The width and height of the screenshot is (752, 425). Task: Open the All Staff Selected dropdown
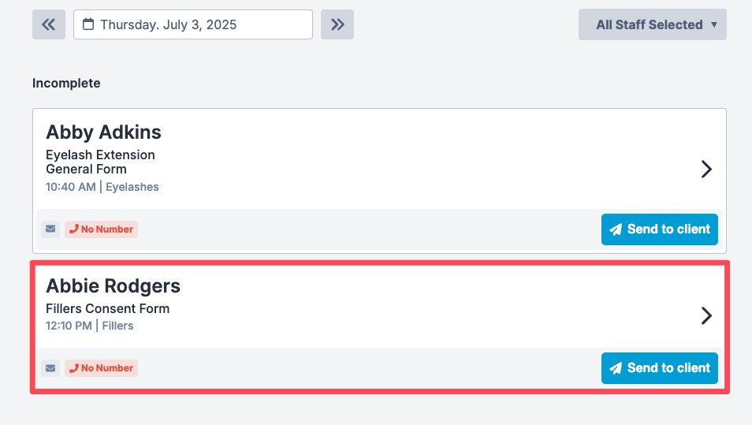coord(652,24)
